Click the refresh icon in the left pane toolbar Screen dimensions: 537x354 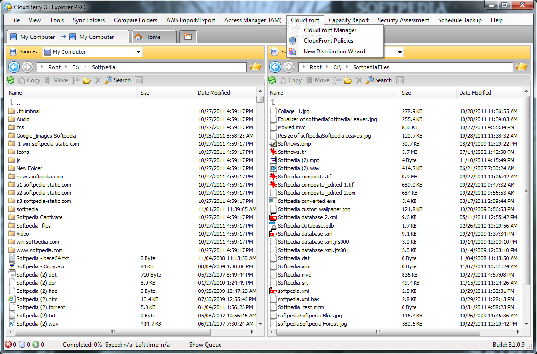11,80
